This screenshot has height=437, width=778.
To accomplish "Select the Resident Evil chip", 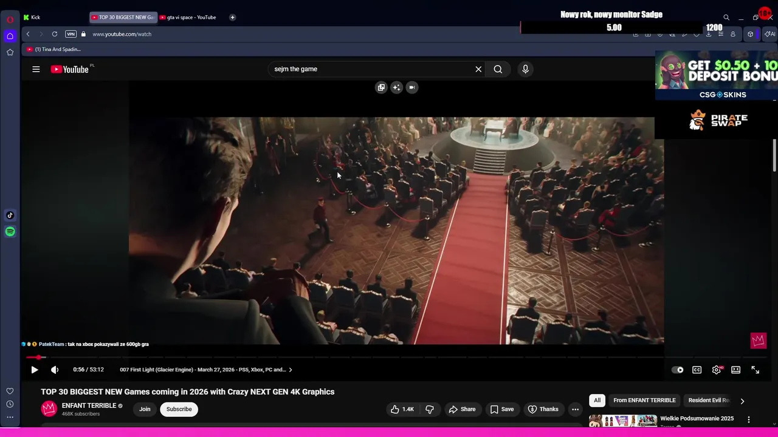I will [x=708, y=401].
